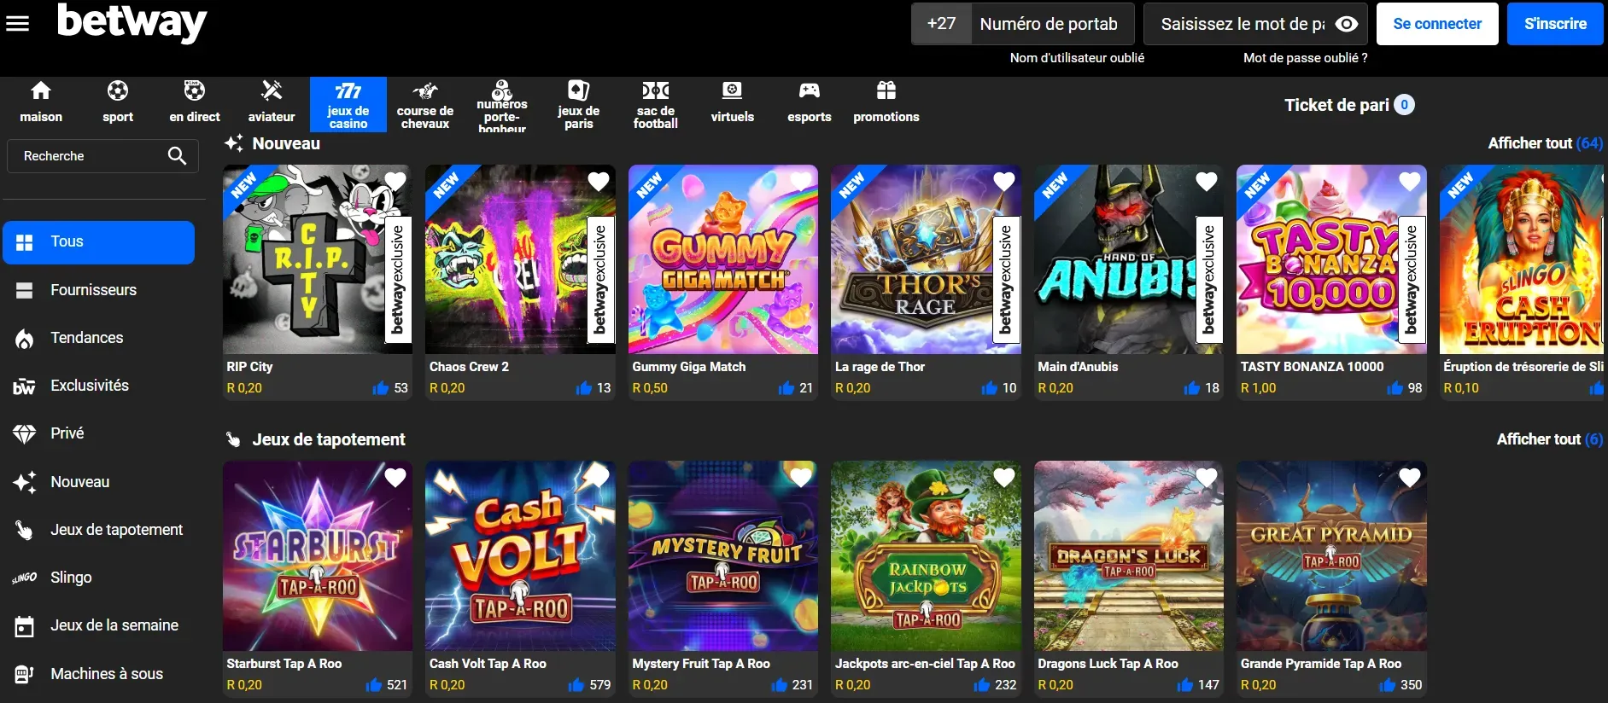Select Privé in sidebar
This screenshot has height=703, width=1608.
[99, 433]
